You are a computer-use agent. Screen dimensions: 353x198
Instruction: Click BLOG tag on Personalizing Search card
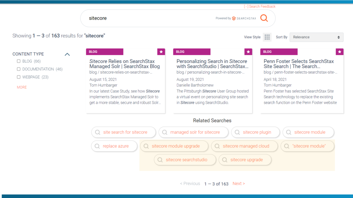(192, 52)
